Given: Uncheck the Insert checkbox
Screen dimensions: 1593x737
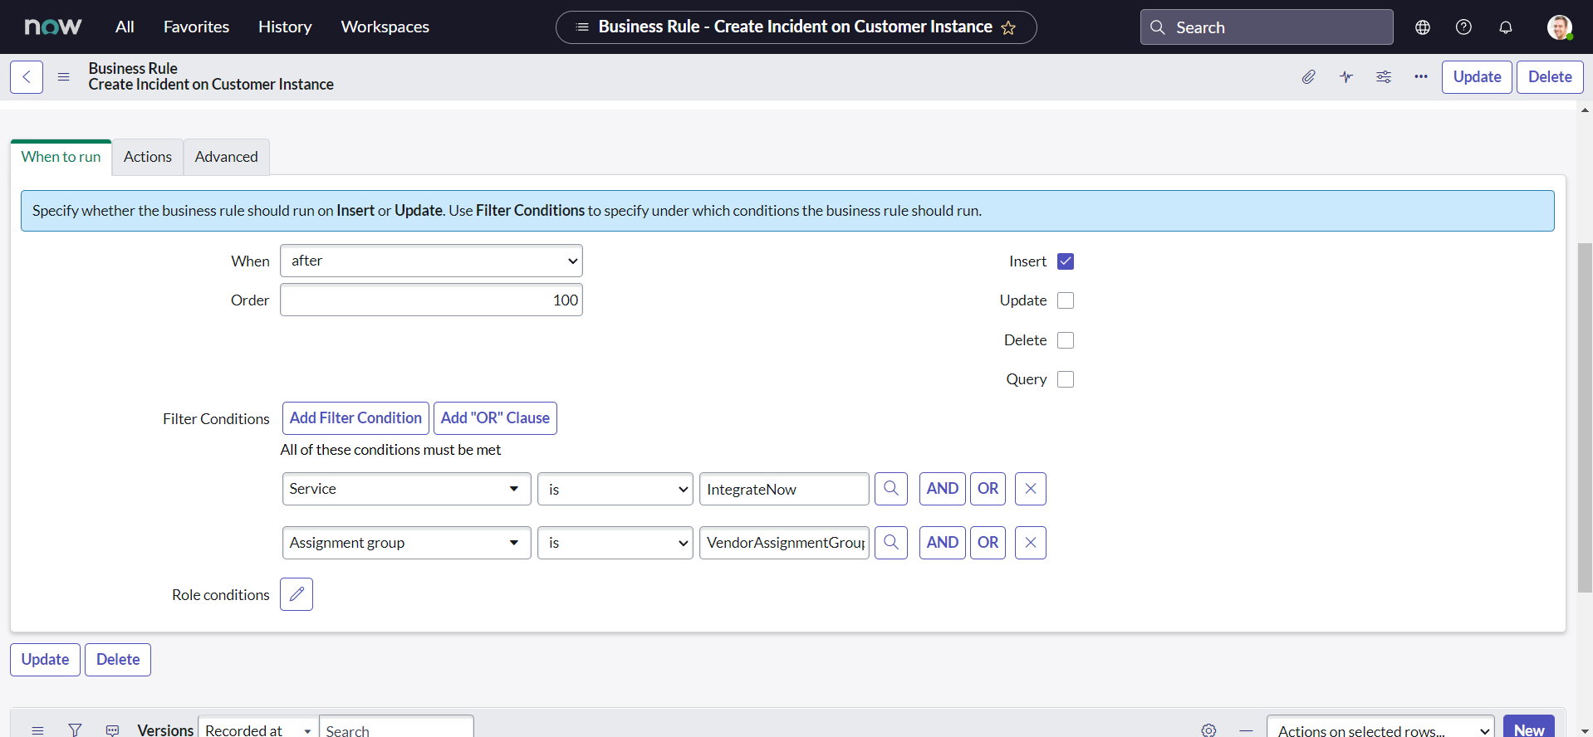Looking at the screenshot, I should pyautogui.click(x=1066, y=261).
